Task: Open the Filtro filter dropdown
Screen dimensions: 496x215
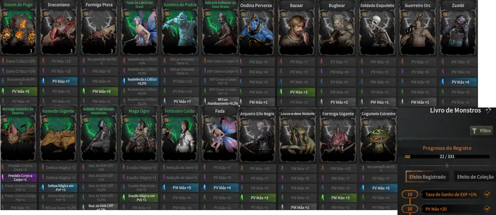Action: (x=482, y=131)
